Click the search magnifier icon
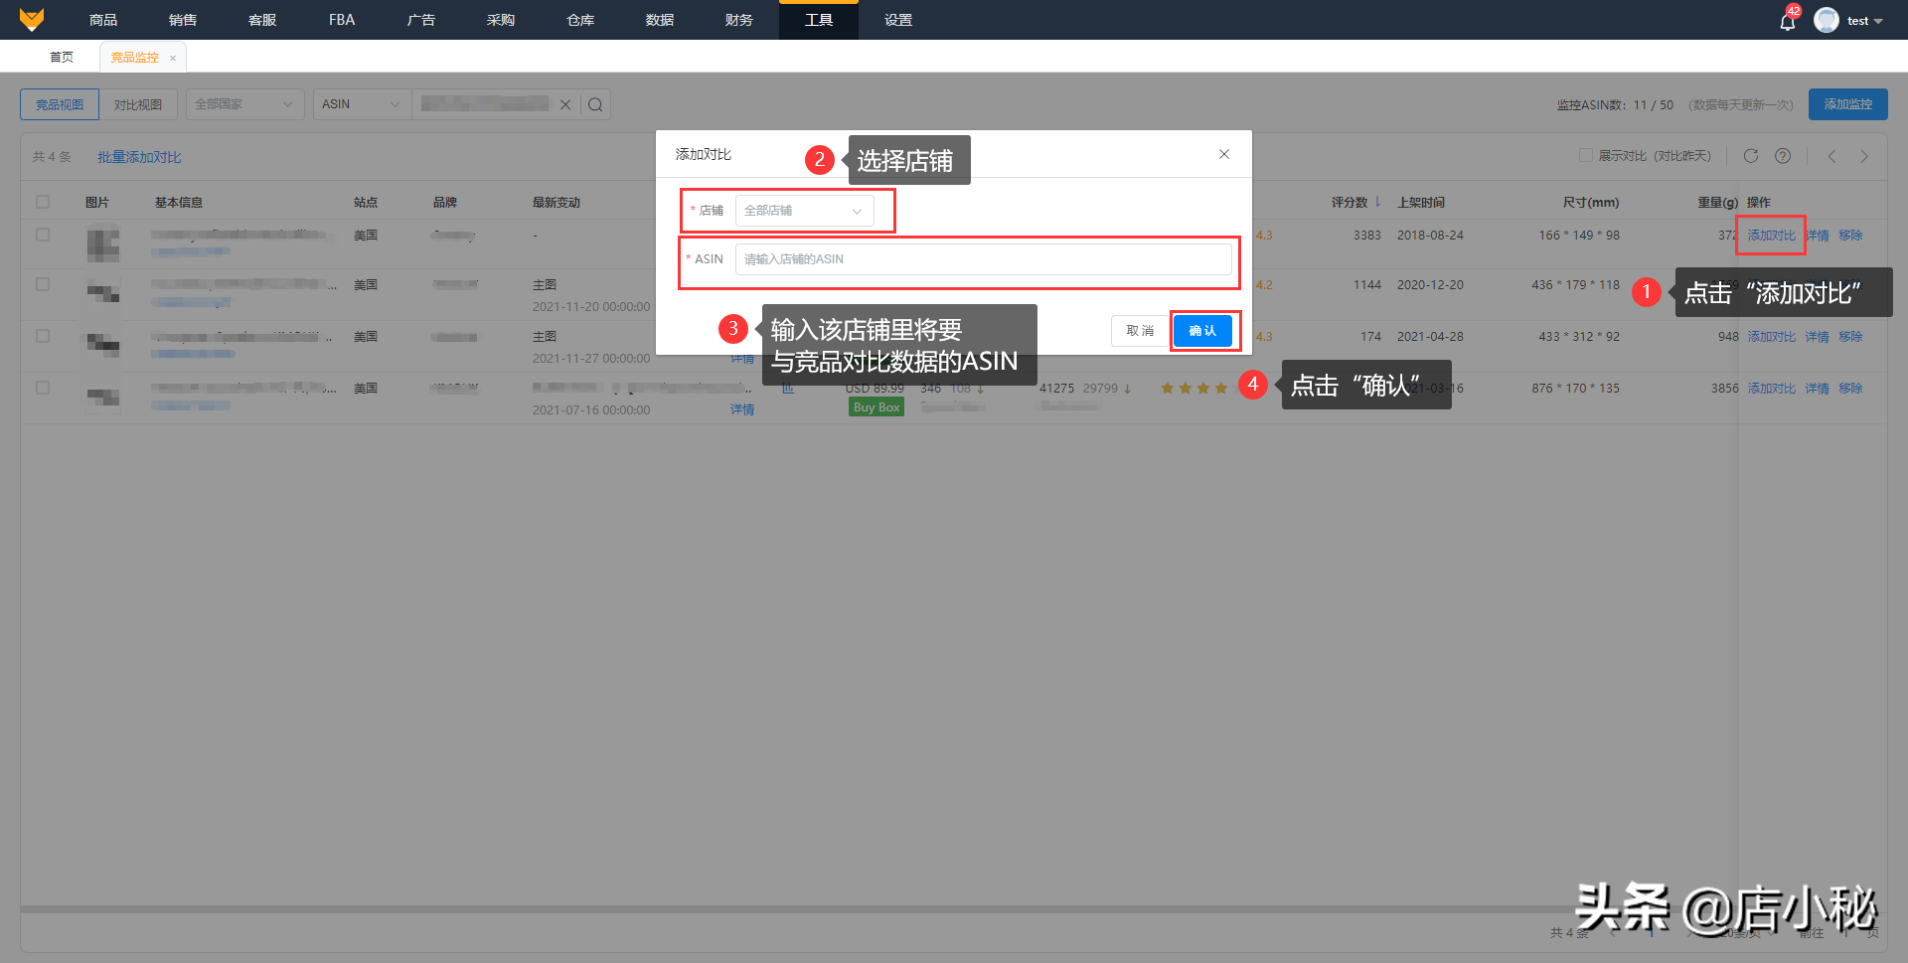Viewport: 1908px width, 963px height. (594, 103)
